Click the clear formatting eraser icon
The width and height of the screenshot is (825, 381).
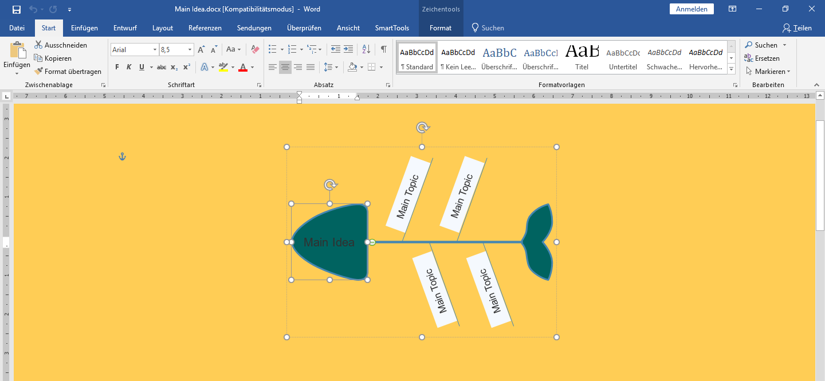pos(256,50)
